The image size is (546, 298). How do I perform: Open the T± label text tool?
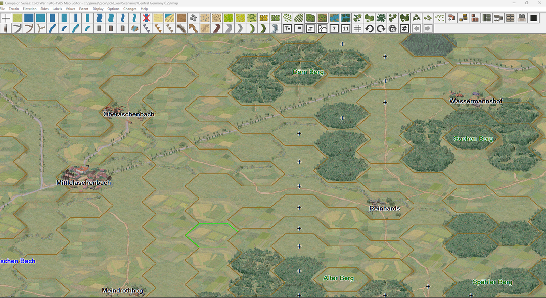tap(287, 28)
